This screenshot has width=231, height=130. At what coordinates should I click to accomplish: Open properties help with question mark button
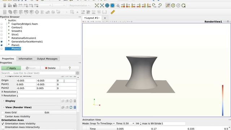(x=70, y=68)
